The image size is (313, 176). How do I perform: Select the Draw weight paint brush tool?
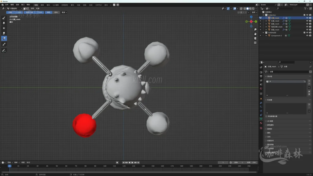4,18
